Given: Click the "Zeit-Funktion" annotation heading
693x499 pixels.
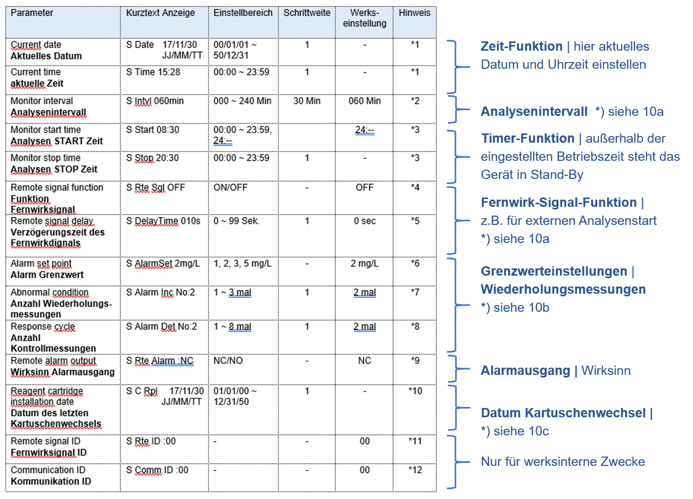Looking at the screenshot, I should pyautogui.click(x=521, y=47).
